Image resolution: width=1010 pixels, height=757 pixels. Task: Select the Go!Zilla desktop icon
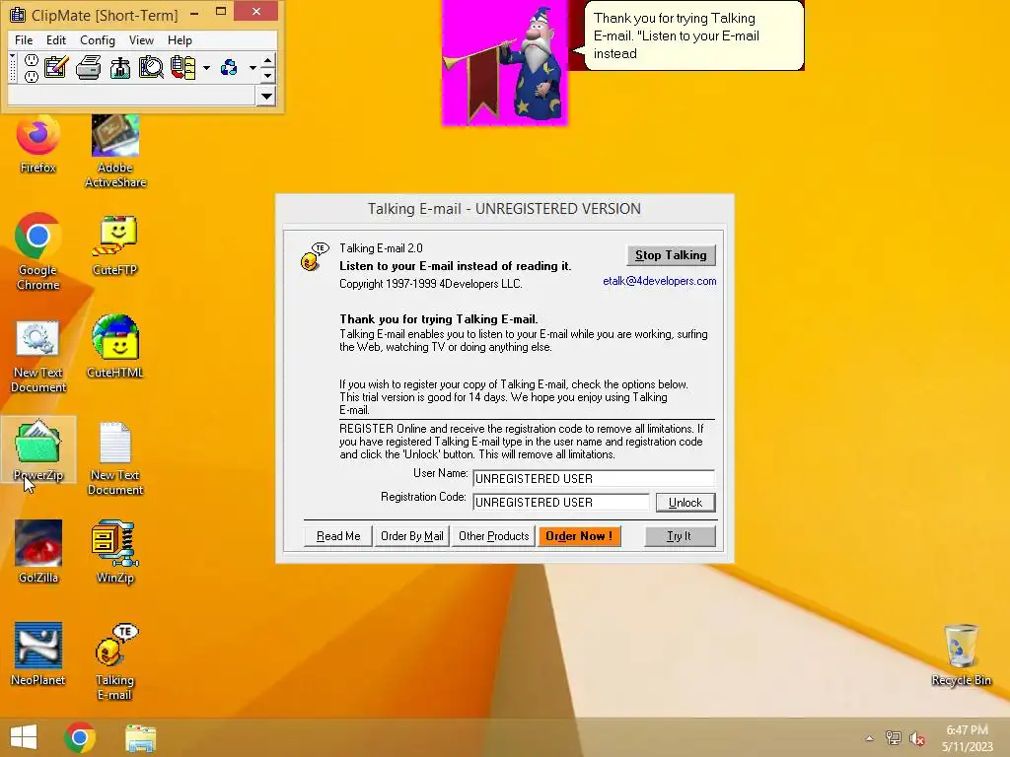point(38,552)
